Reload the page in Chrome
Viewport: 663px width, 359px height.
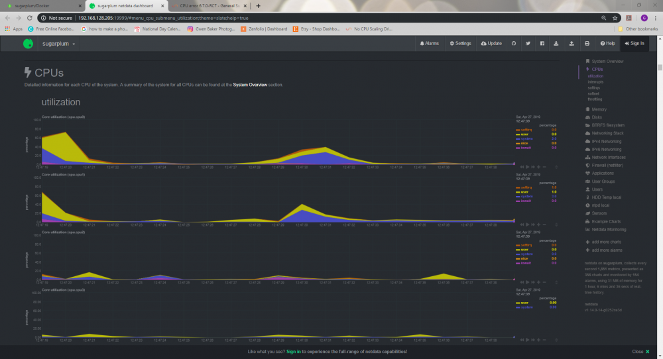(x=30, y=18)
